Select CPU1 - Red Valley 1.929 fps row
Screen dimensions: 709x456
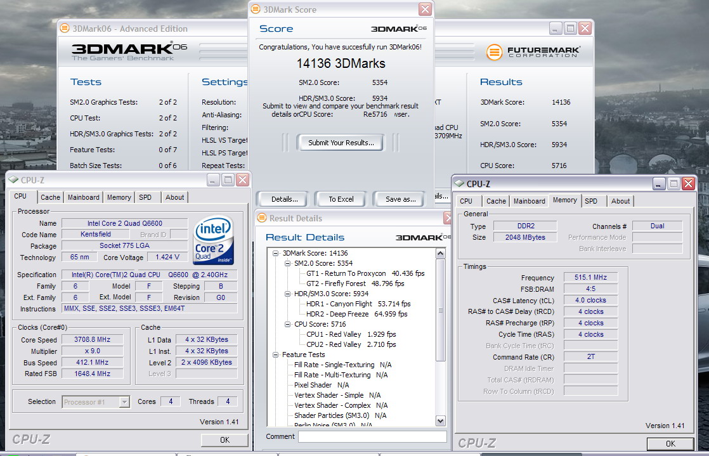click(x=351, y=334)
